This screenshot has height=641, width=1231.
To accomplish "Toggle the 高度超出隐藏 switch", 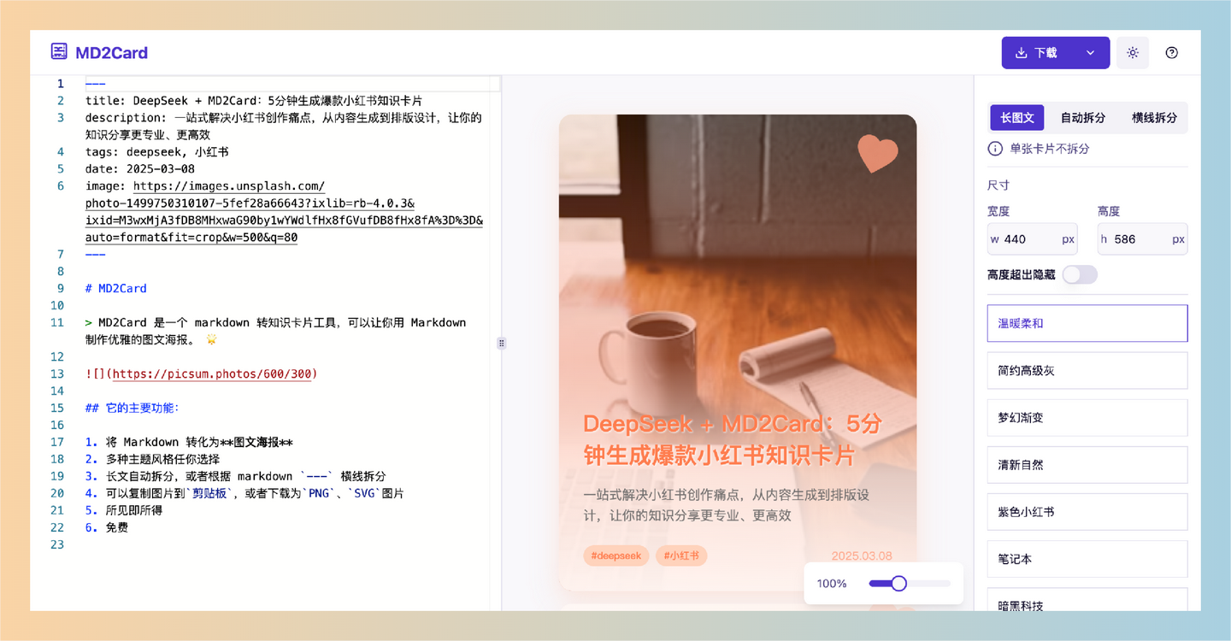I will tap(1080, 274).
